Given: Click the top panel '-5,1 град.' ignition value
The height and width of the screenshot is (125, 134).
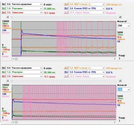Looking at the screenshot, I should coord(50,13).
